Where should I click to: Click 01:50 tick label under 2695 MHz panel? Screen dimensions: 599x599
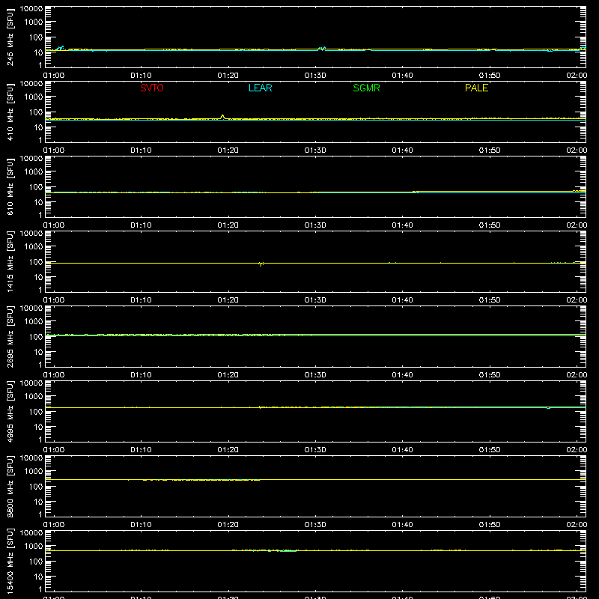490,375
